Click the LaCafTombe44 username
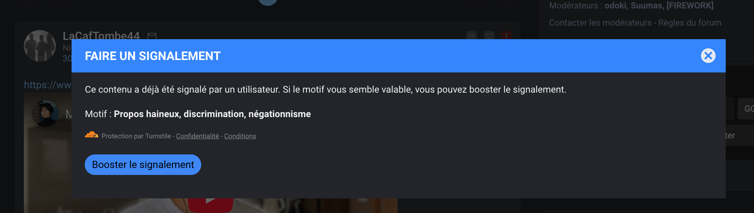The image size is (754, 213). tap(101, 35)
